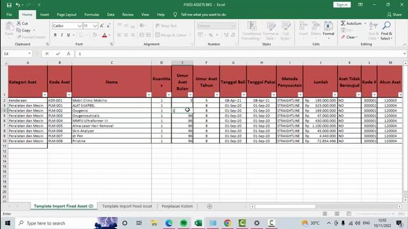Viewport: 408px width, 229px height.
Task: Cut the selection to clipboard
Action: tap(22, 24)
